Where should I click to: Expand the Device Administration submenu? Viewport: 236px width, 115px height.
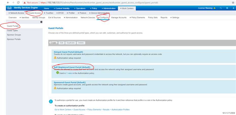tap(99, 13)
